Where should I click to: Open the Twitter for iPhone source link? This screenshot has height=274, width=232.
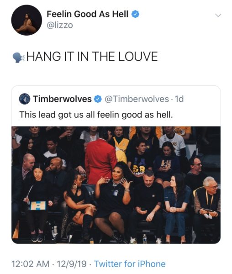click(x=130, y=264)
